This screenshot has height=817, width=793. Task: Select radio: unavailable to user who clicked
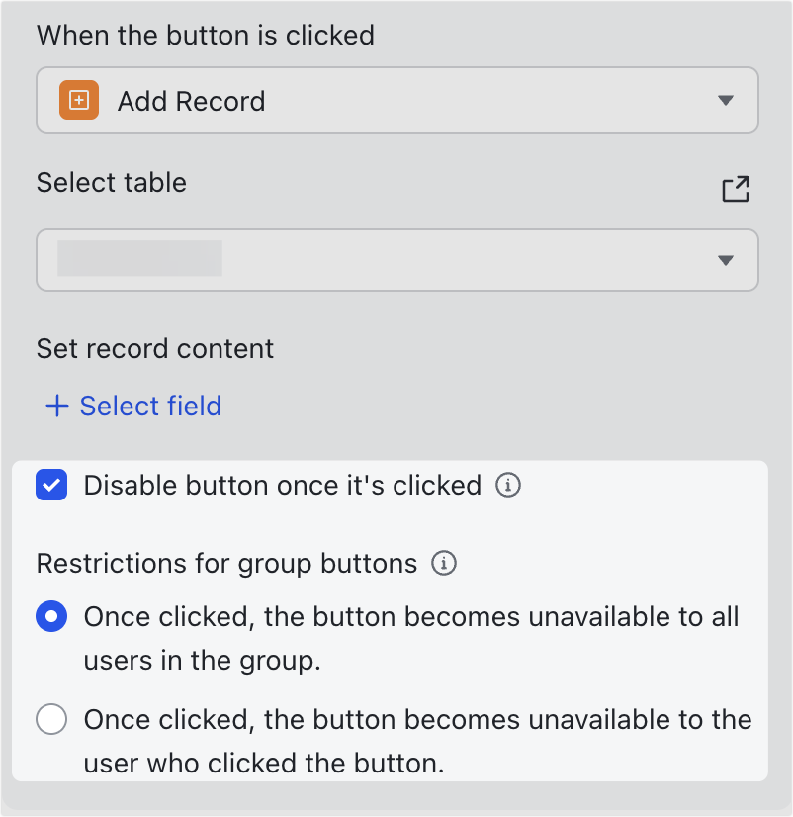click(x=51, y=719)
